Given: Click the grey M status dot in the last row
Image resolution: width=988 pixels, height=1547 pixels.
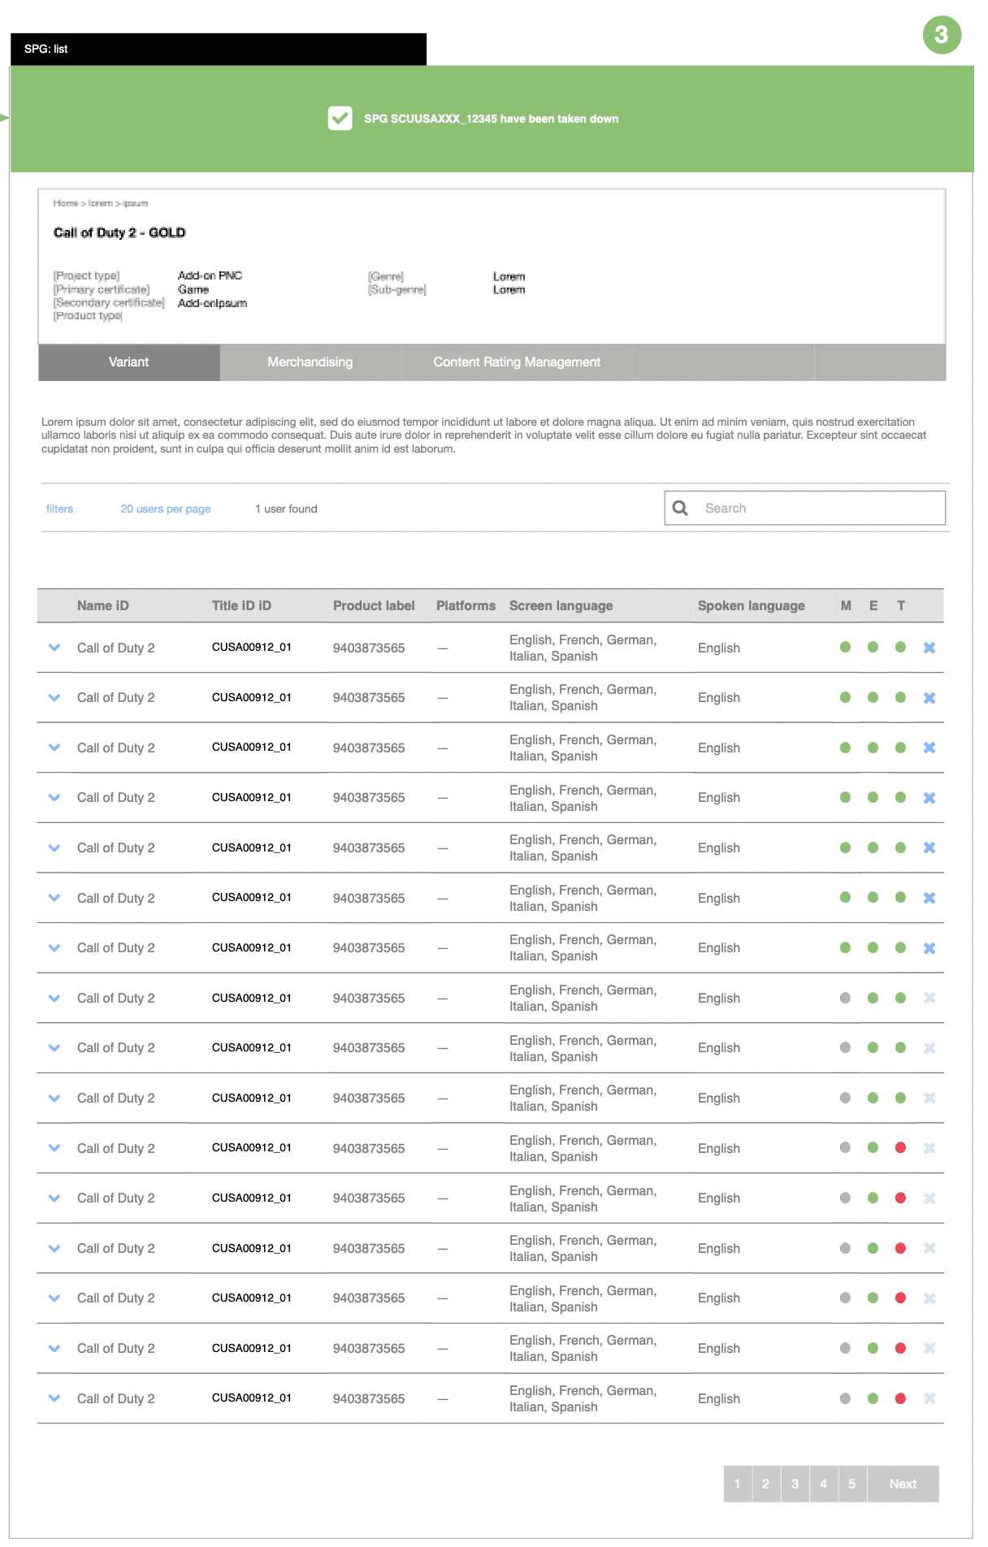Looking at the screenshot, I should click(845, 1398).
